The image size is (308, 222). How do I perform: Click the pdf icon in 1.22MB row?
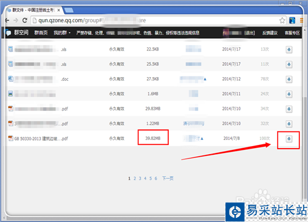click(x=10, y=123)
